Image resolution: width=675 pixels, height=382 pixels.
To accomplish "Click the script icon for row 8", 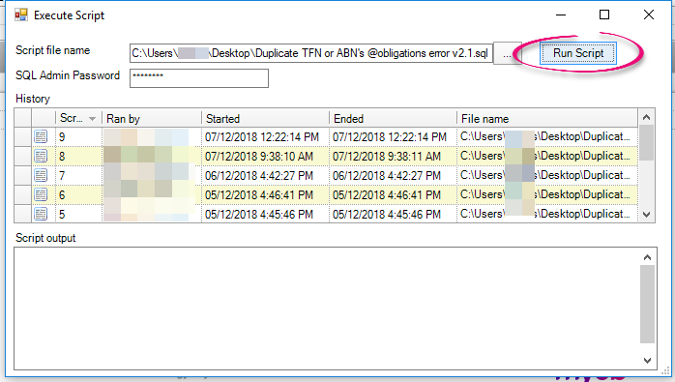I will coord(41,156).
